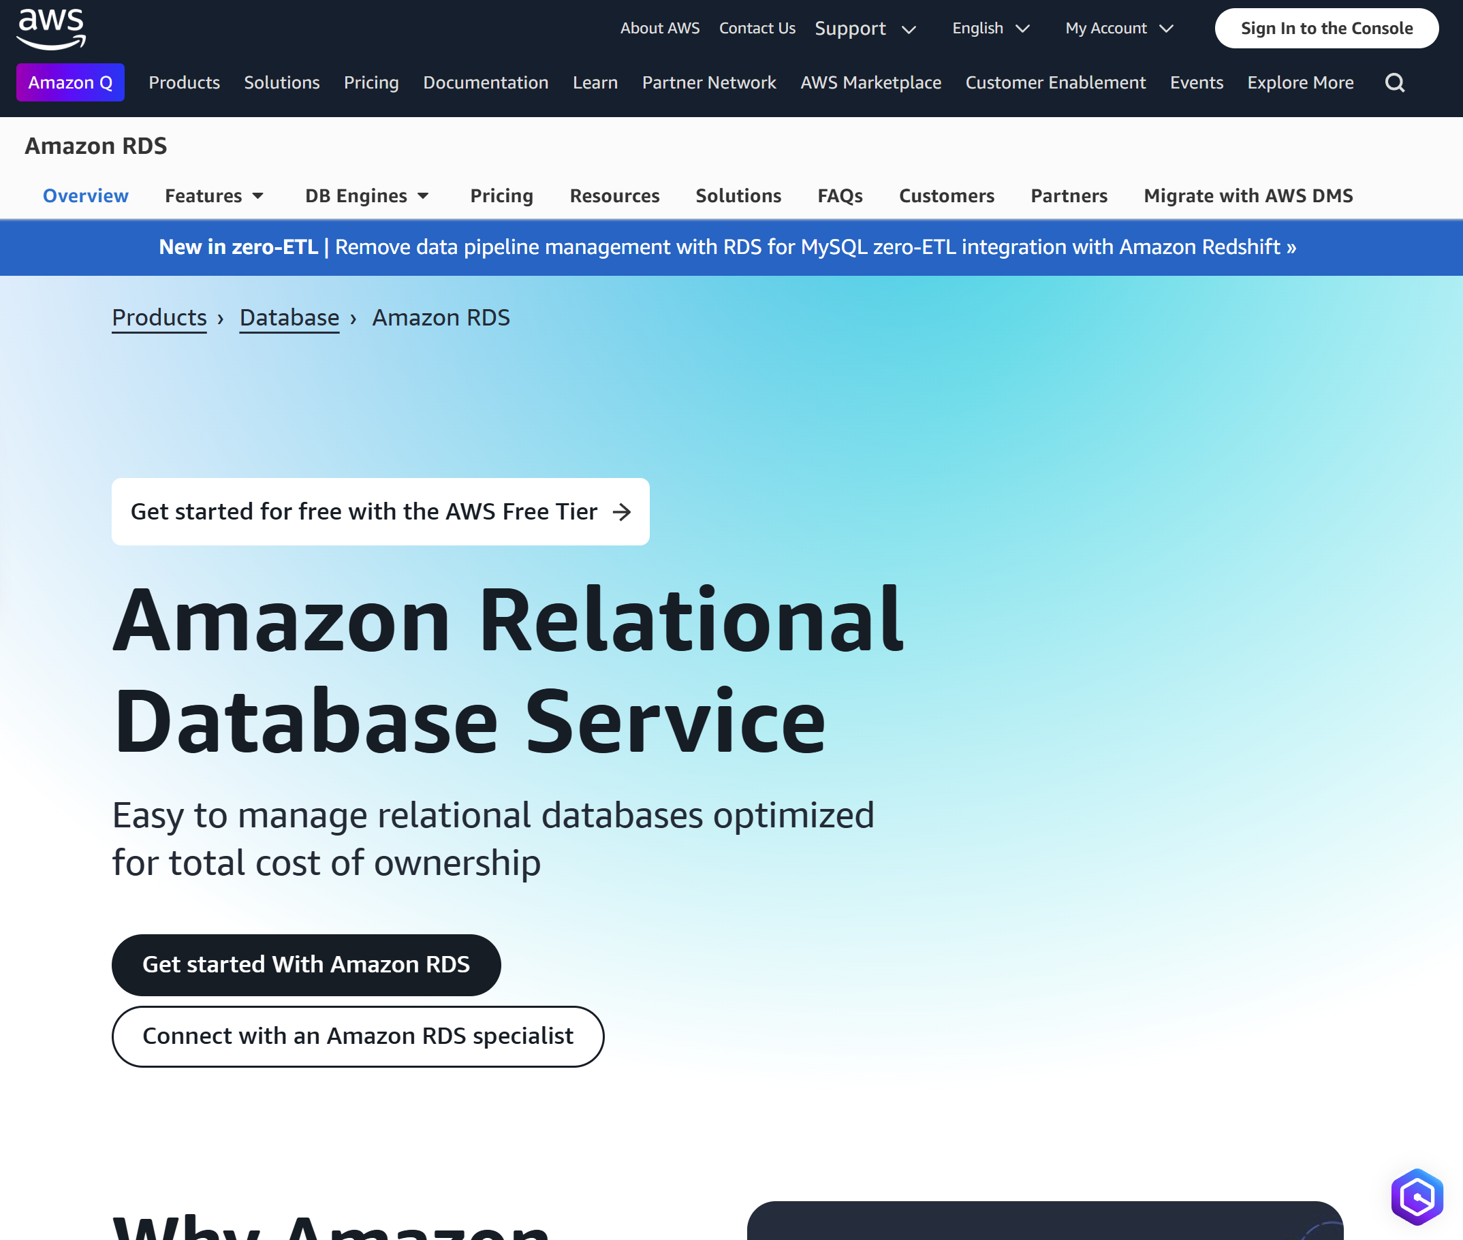This screenshot has height=1240, width=1463.
Task: Open the search magnifier icon
Action: (1395, 83)
